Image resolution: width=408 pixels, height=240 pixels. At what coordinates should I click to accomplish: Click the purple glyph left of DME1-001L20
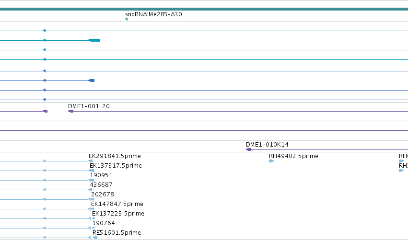[45, 111]
